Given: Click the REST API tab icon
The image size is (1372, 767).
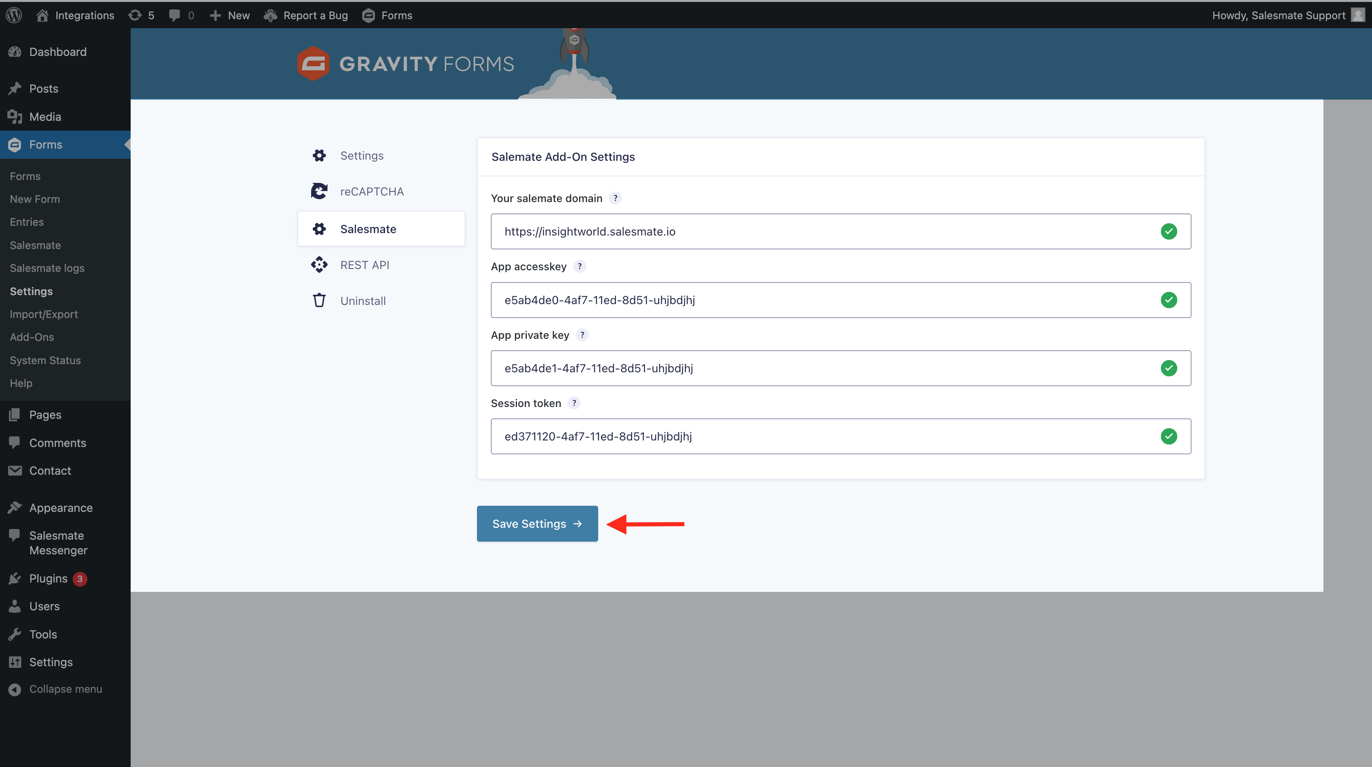Looking at the screenshot, I should (x=319, y=265).
